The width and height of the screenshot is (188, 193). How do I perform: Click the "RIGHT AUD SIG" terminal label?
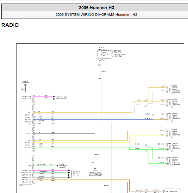[26, 173]
